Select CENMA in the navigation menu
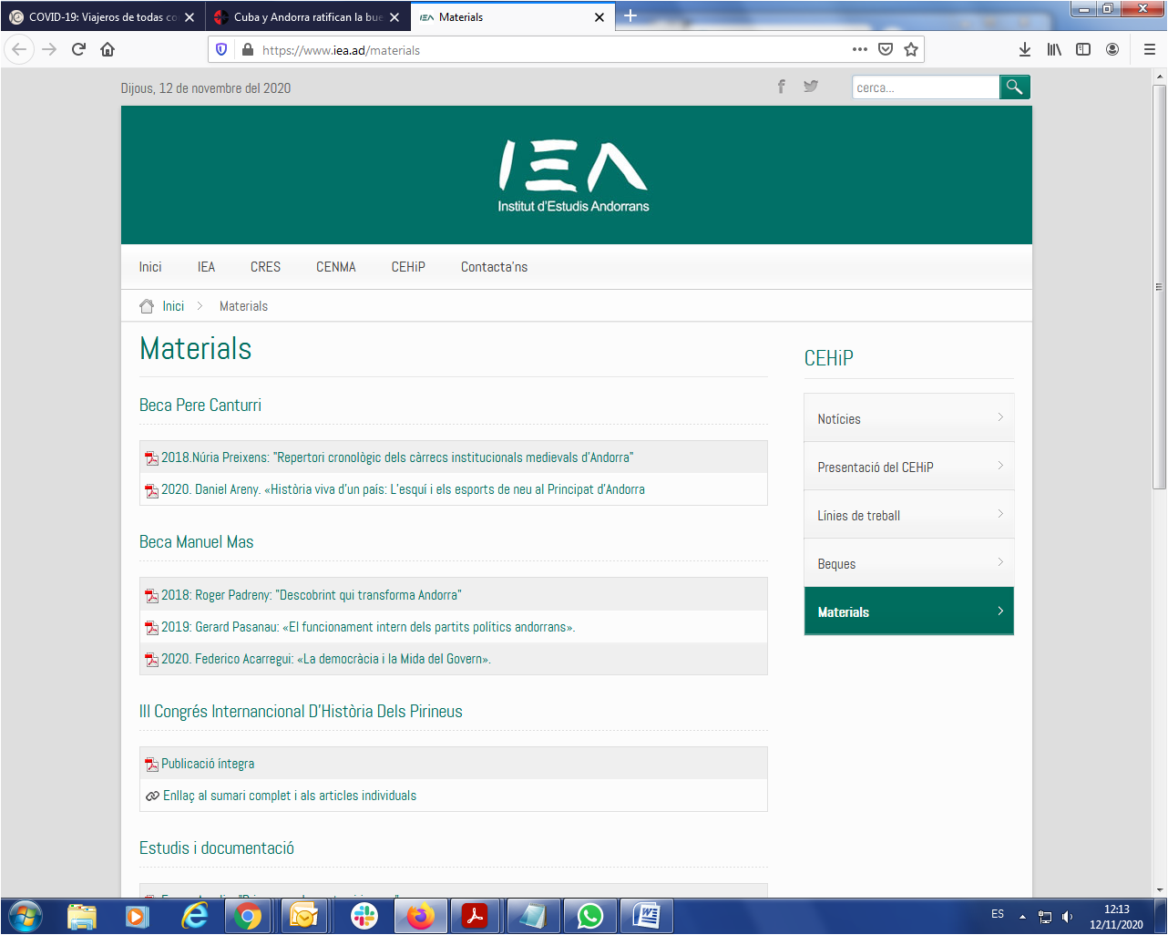1168x935 pixels. (x=335, y=267)
